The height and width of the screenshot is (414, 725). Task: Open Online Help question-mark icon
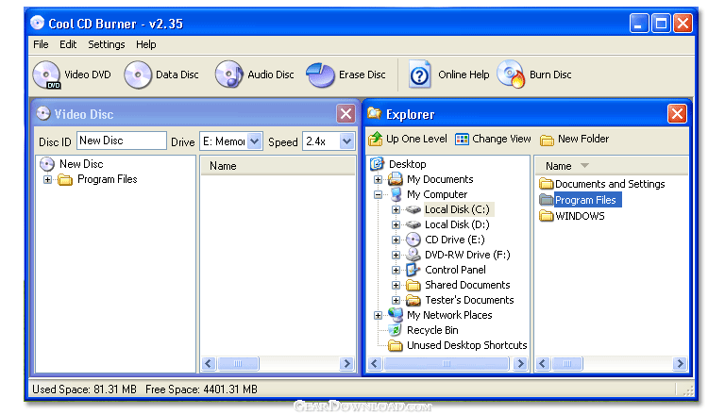click(x=420, y=75)
